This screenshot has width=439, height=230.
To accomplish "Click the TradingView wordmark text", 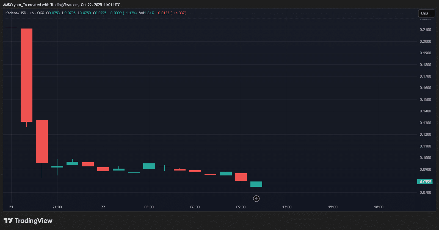I will tap(34, 221).
